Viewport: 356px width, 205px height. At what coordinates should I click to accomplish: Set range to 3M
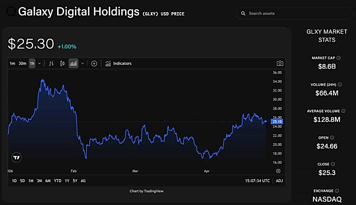click(x=39, y=181)
